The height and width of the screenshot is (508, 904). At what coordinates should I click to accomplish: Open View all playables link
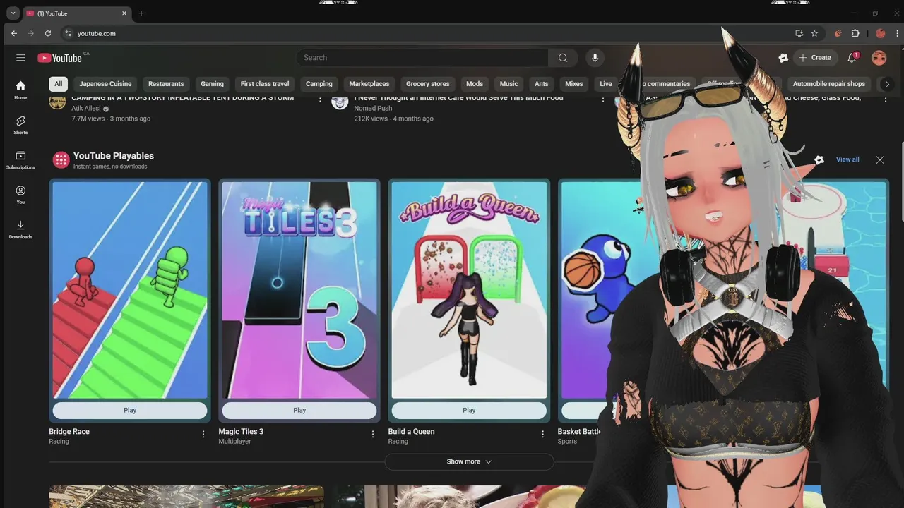coord(847,159)
